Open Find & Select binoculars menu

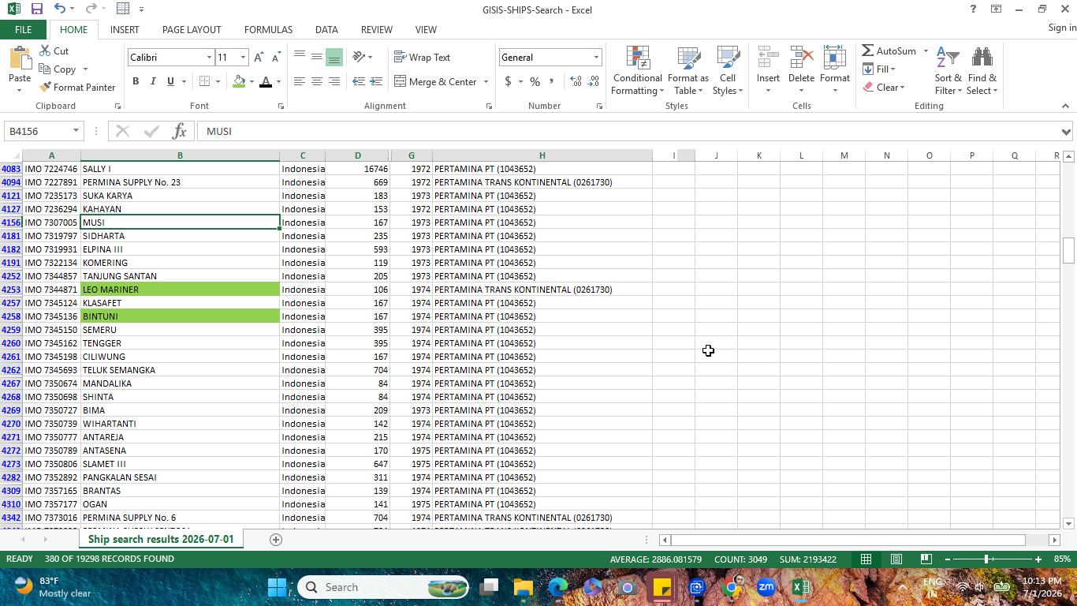tap(982, 70)
